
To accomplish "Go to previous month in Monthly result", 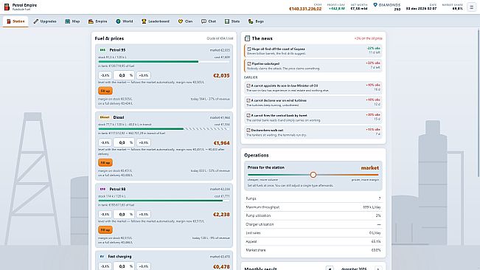I will point(330,269).
